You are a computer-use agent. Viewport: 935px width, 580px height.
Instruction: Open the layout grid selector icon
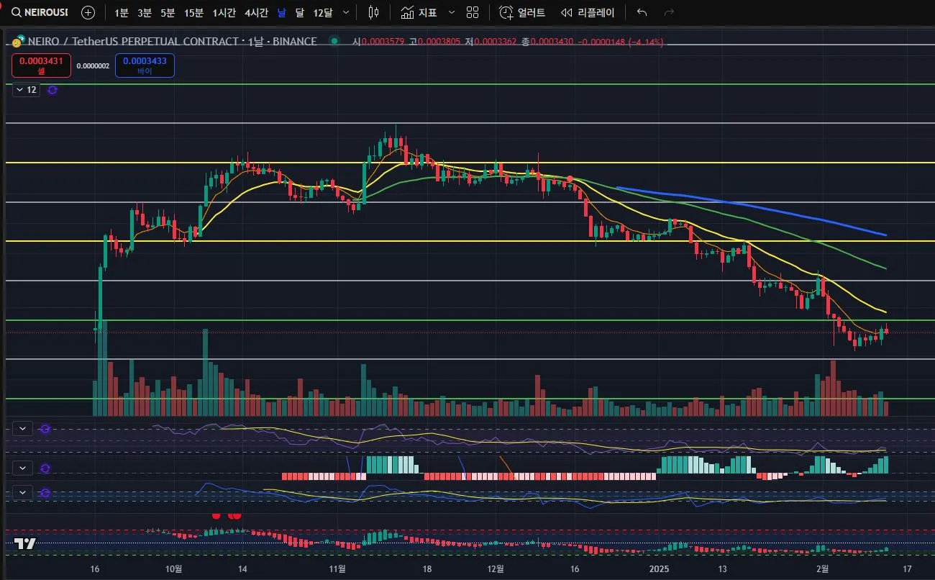click(x=473, y=12)
